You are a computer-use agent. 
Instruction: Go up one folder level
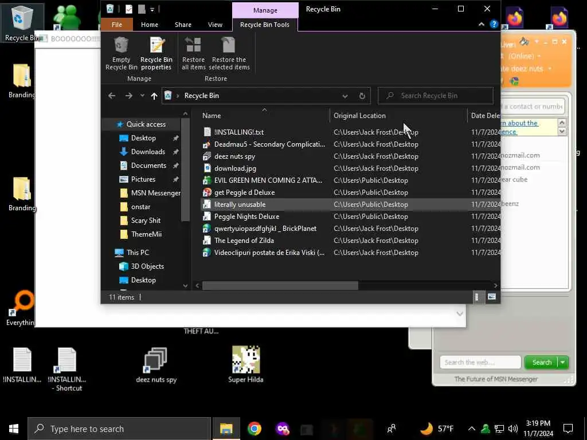[x=154, y=96]
